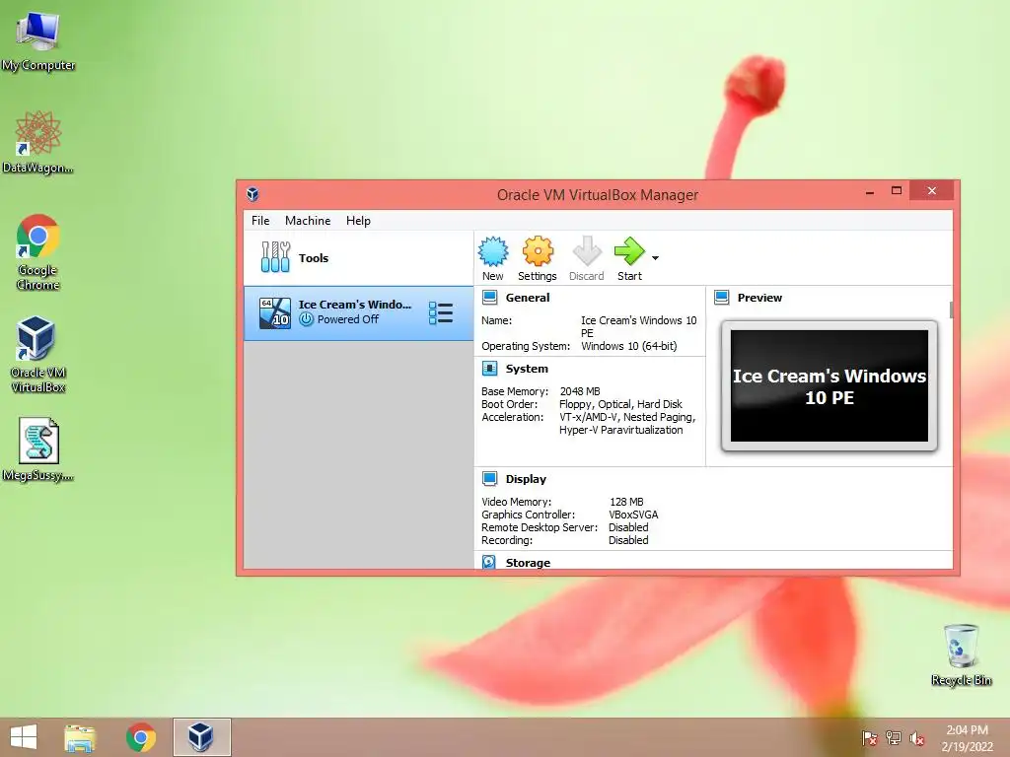1010x757 pixels.
Task: Click the Powered Off status icon
Action: click(306, 319)
